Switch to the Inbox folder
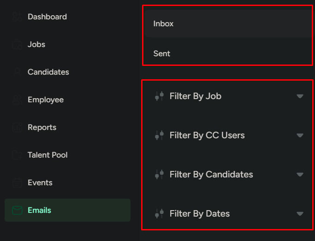 coord(228,24)
